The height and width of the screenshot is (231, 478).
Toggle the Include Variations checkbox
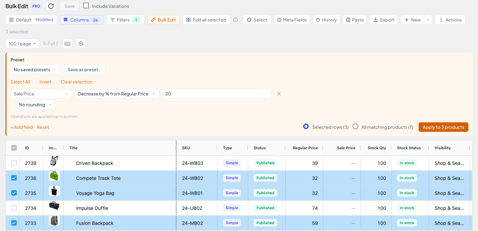[86, 6]
